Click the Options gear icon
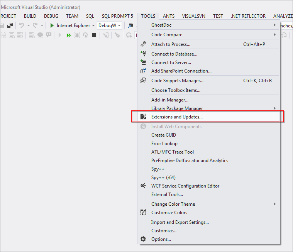This screenshot has width=293, height=252. pyautogui.click(x=143, y=239)
